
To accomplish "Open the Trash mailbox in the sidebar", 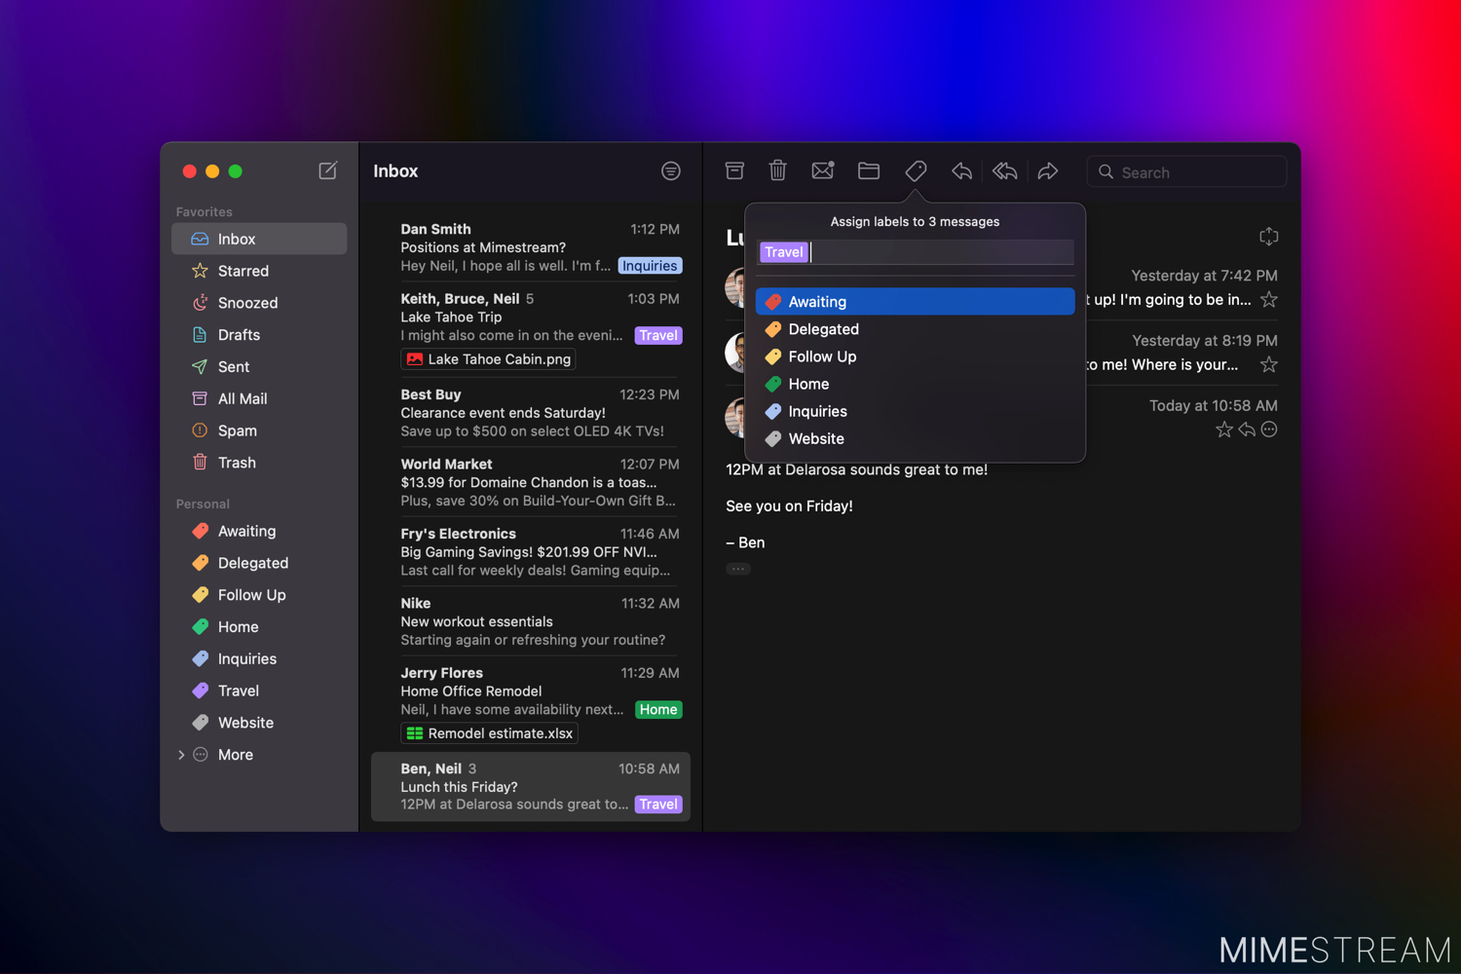I will 259,463.
